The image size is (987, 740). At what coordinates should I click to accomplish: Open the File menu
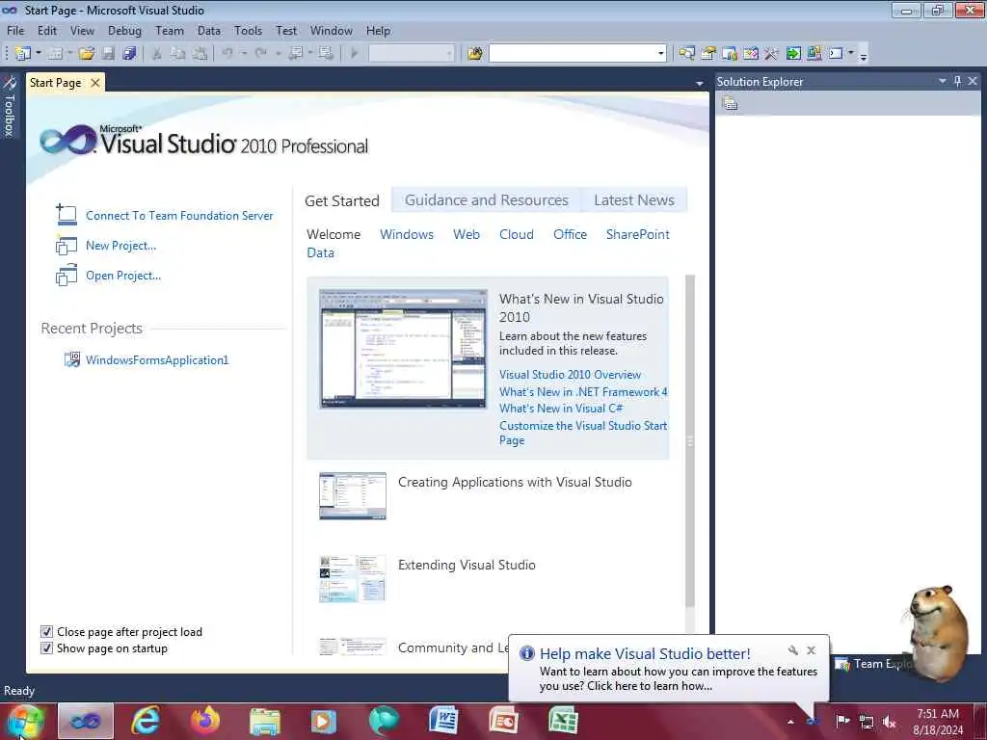[x=15, y=30]
